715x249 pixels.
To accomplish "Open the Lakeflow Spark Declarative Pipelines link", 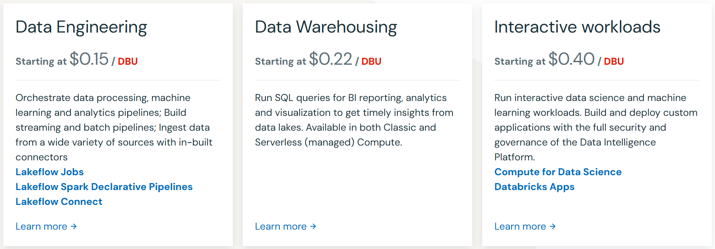I will (104, 187).
